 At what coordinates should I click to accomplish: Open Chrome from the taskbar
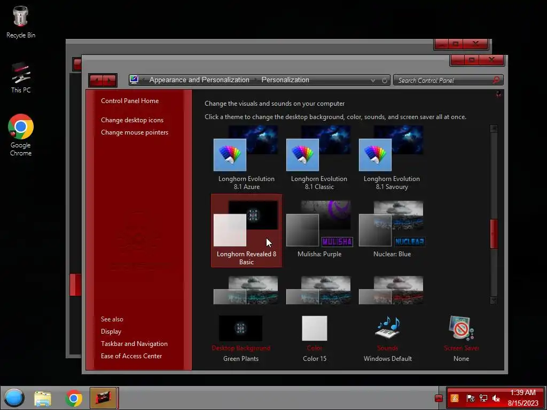(x=74, y=398)
